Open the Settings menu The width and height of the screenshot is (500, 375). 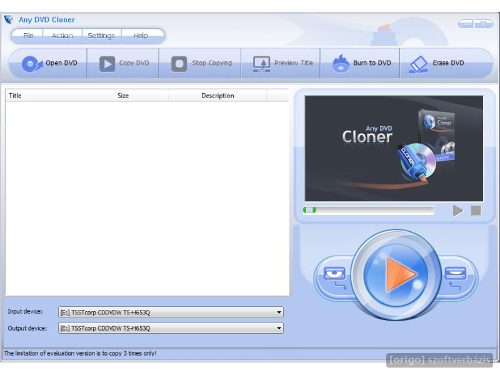click(x=101, y=36)
